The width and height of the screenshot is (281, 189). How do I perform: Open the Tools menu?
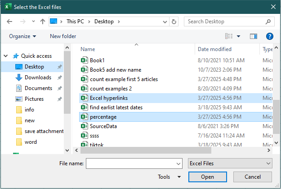click(x=169, y=177)
